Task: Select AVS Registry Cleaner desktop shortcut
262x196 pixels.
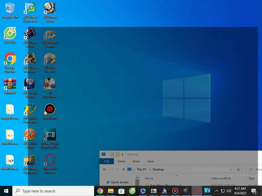Action: coord(50,38)
